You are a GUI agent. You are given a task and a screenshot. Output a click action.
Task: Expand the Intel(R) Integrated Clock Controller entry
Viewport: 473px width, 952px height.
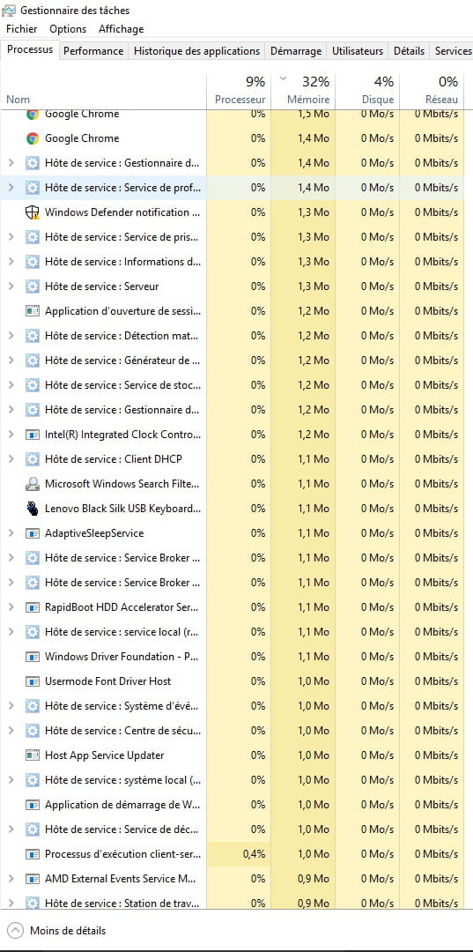click(x=11, y=434)
